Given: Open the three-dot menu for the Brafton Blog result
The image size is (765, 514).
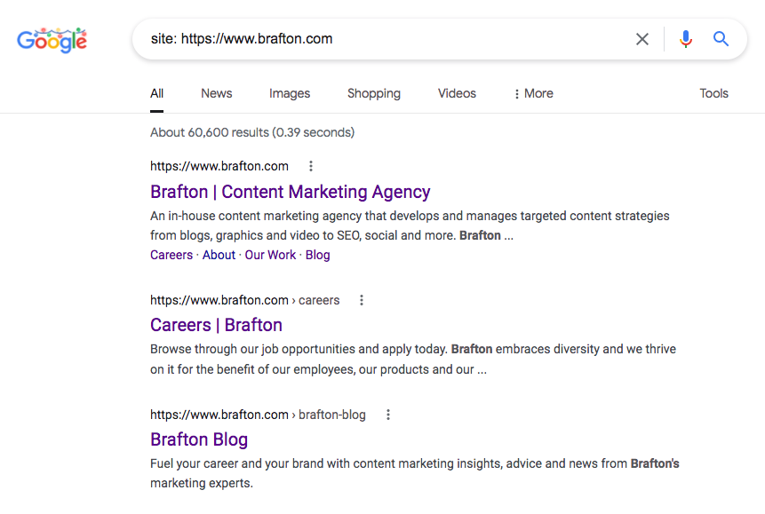Looking at the screenshot, I should pyautogui.click(x=388, y=415).
